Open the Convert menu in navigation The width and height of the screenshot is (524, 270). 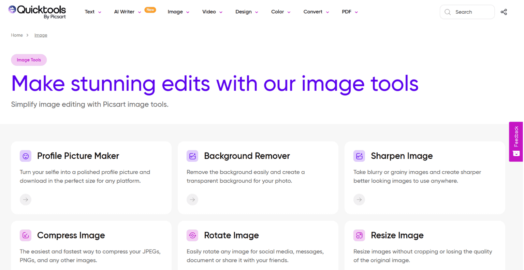[313, 12]
